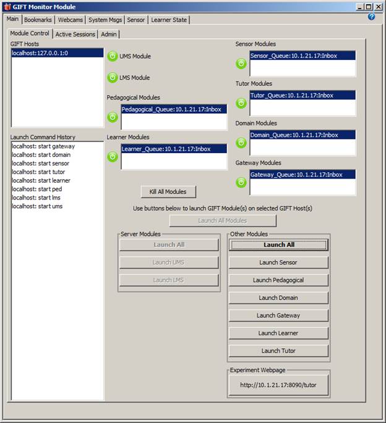Click the Learner Modules green power icon
The image size is (386, 423).
[113, 157]
